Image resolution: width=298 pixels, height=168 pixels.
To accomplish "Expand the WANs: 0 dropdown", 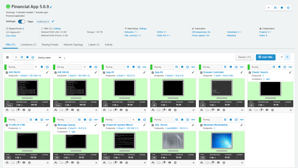I will (x=162, y=32).
